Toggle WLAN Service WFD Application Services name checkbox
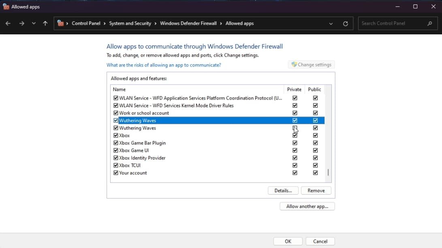 click(115, 98)
